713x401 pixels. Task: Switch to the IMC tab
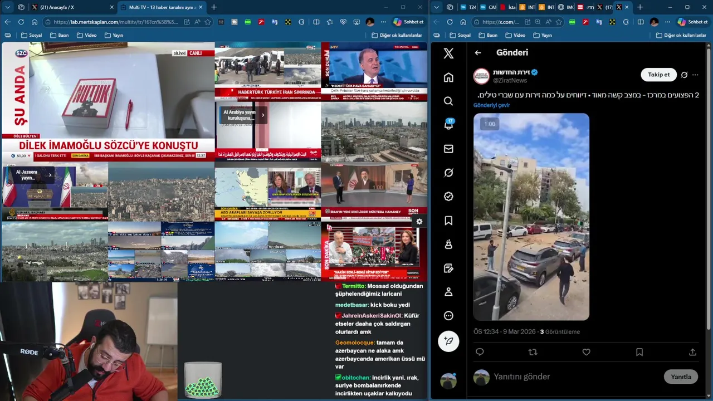click(565, 7)
